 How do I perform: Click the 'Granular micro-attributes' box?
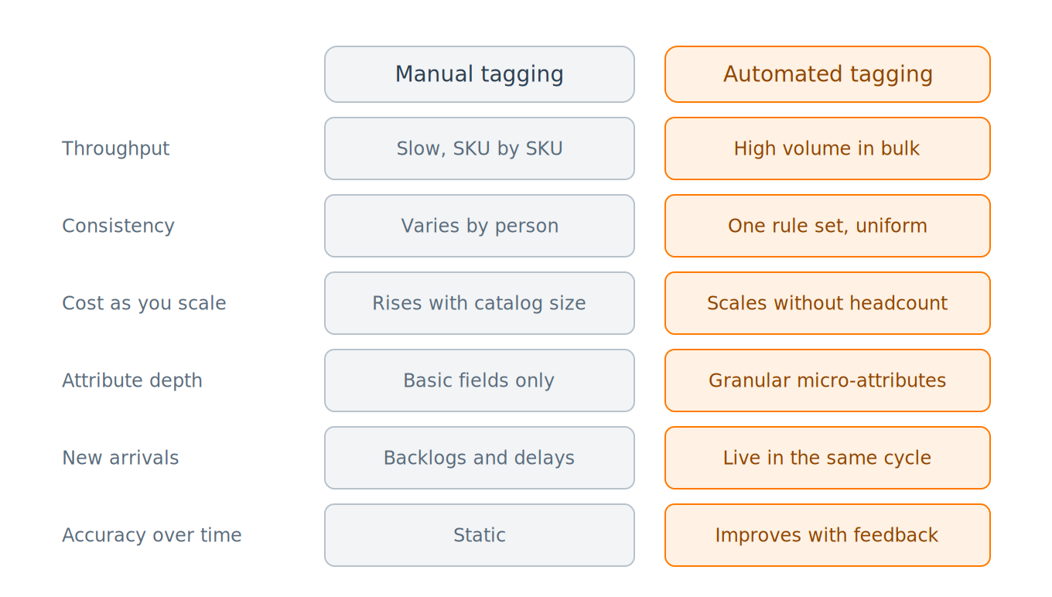point(828,380)
